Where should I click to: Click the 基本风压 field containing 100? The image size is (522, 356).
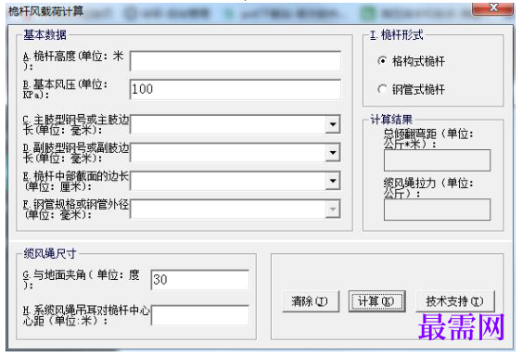tap(236, 89)
